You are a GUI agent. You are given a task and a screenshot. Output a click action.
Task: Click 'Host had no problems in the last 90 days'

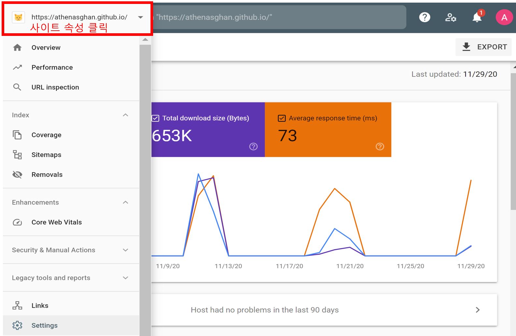[x=265, y=310]
